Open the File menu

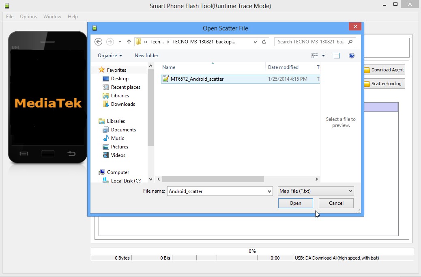pyautogui.click(x=9, y=17)
